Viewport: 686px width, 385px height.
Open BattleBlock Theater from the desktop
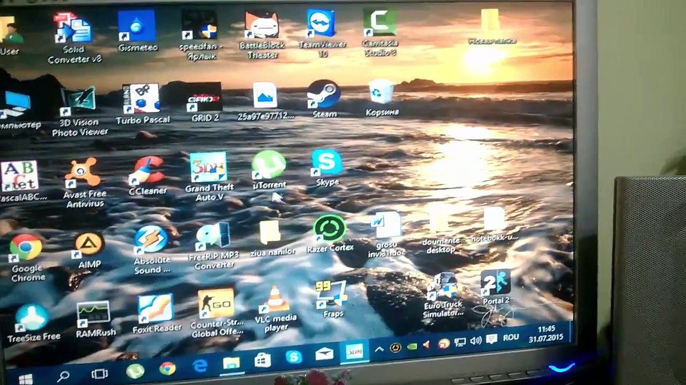tap(262, 34)
